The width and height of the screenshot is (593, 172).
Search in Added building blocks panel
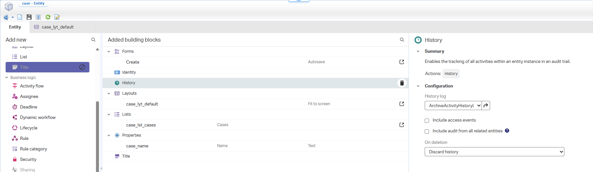(x=402, y=40)
